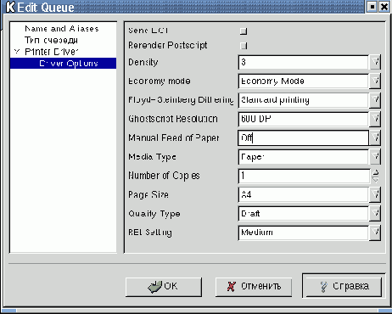Open the Ghostscript Resolution dropdown arrow
The image size is (392, 314).
(375, 119)
